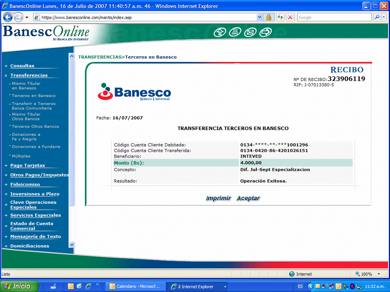
Task: Click the Aceptar button
Action: coord(248,198)
